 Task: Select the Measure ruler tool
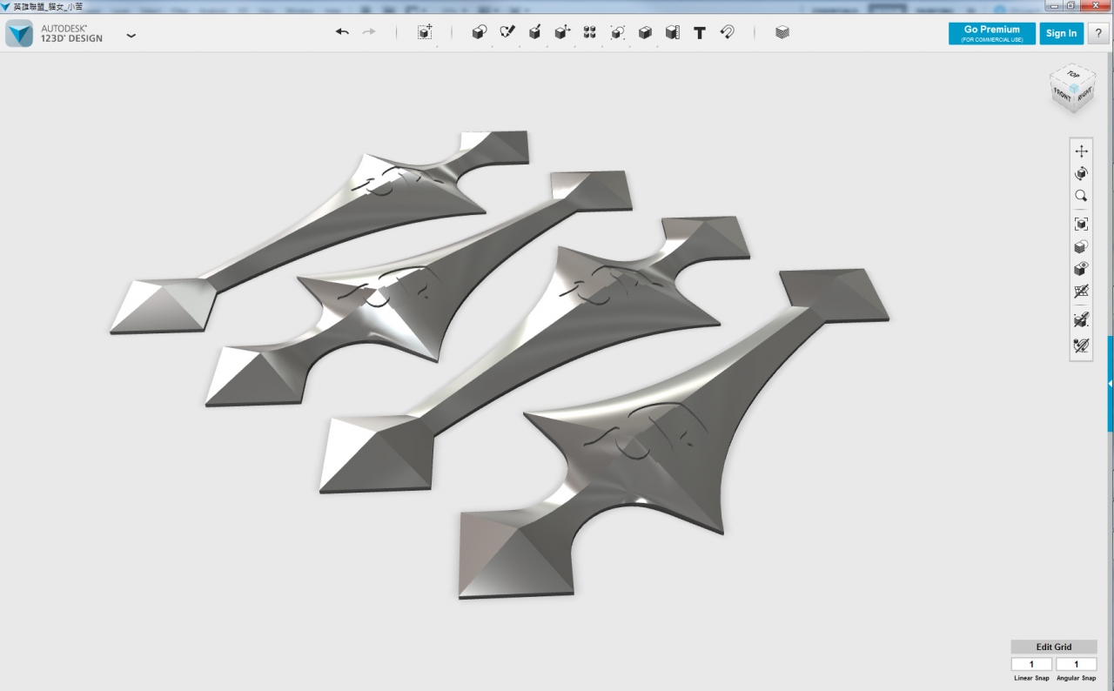pos(672,32)
